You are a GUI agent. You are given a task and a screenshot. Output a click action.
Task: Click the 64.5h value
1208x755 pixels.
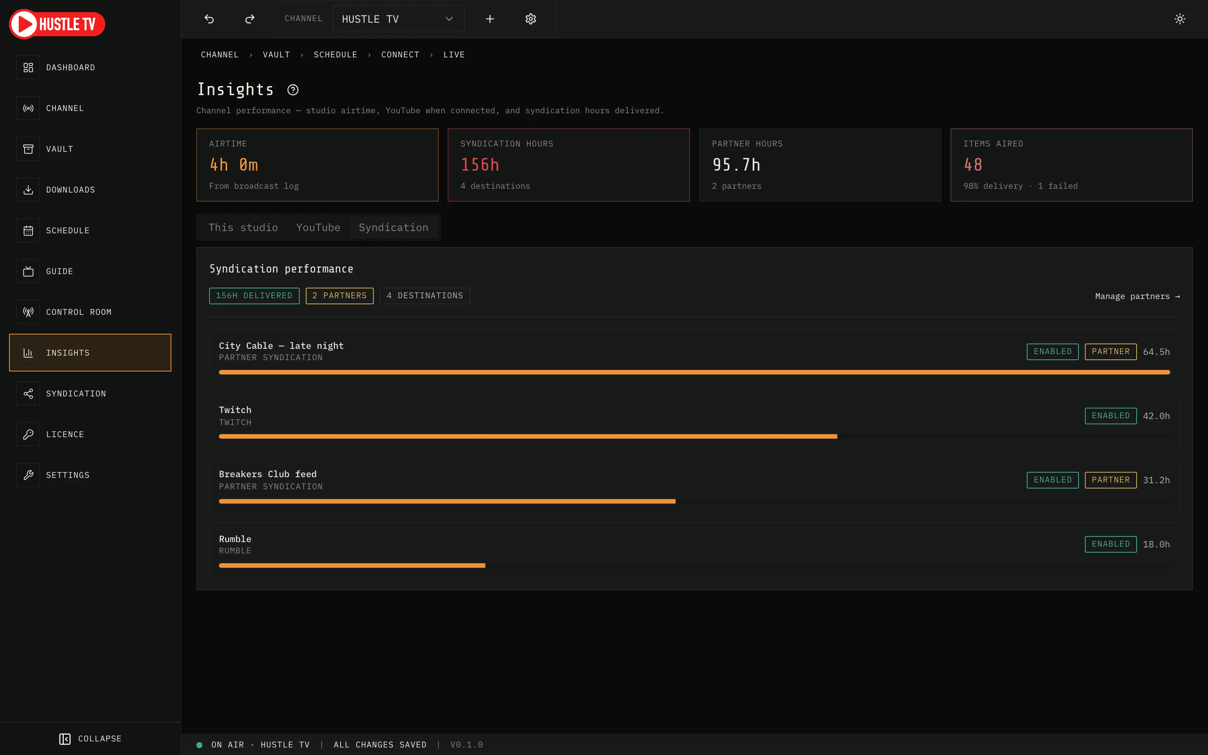[x=1156, y=351]
